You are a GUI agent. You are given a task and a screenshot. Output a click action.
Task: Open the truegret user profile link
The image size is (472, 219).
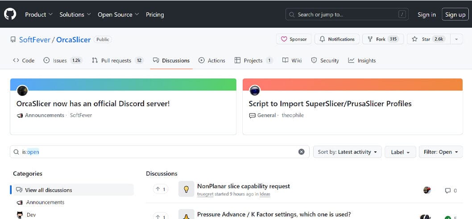[x=205, y=194]
